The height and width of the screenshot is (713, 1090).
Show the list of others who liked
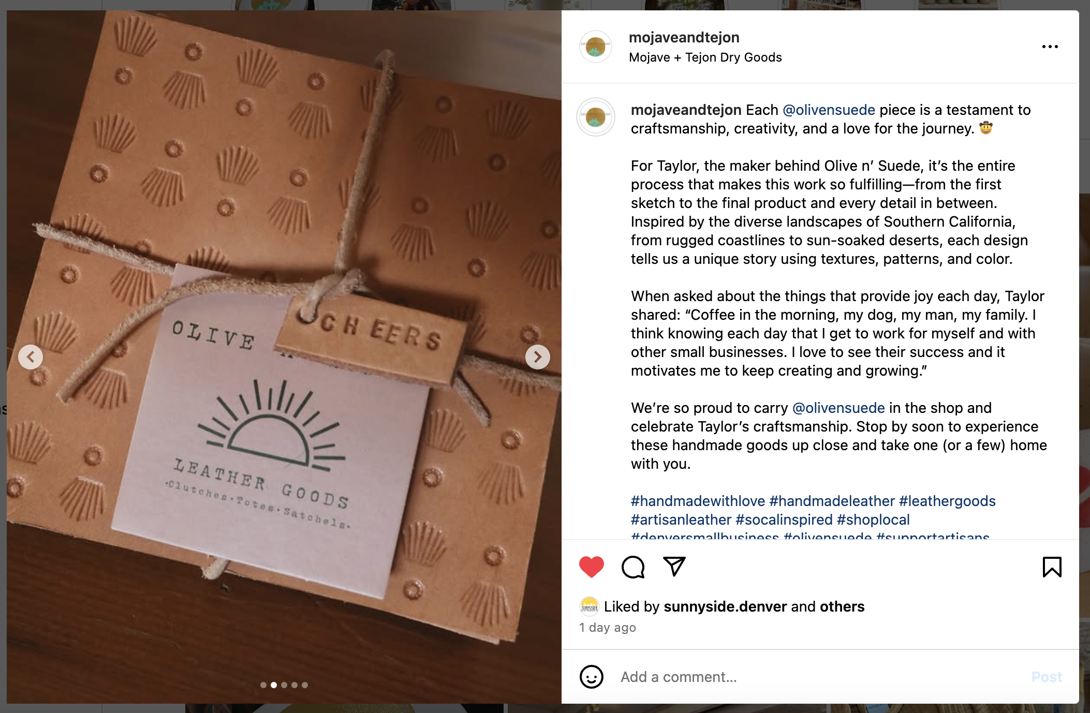tap(842, 606)
